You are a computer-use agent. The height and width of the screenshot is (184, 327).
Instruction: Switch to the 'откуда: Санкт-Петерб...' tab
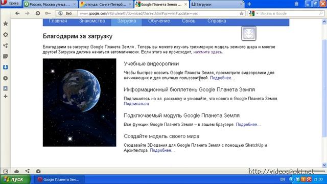click(106, 4)
